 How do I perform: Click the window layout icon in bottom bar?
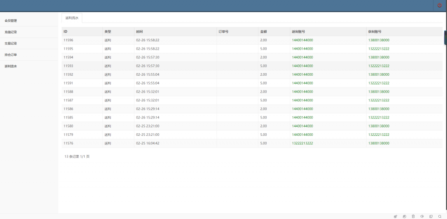431,216
